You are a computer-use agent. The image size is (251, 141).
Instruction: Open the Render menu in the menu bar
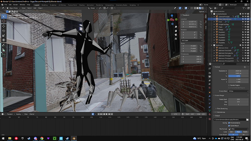pyautogui.click(x=15, y=5)
